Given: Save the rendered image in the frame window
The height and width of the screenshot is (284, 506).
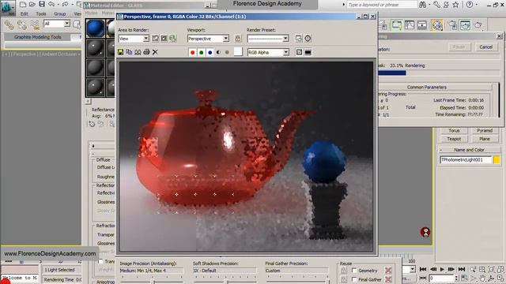Looking at the screenshot, I should click(x=120, y=52).
